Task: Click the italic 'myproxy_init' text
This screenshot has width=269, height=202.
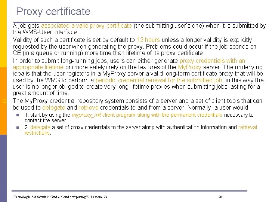Action: [x=86, y=115]
